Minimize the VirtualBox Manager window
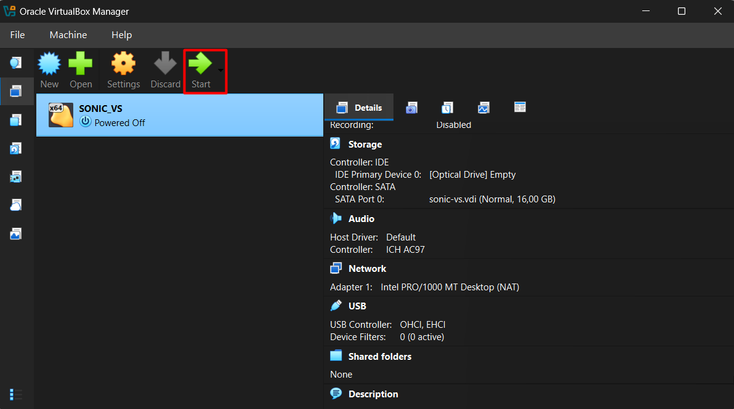Viewport: 734px width, 409px height. 646,11
